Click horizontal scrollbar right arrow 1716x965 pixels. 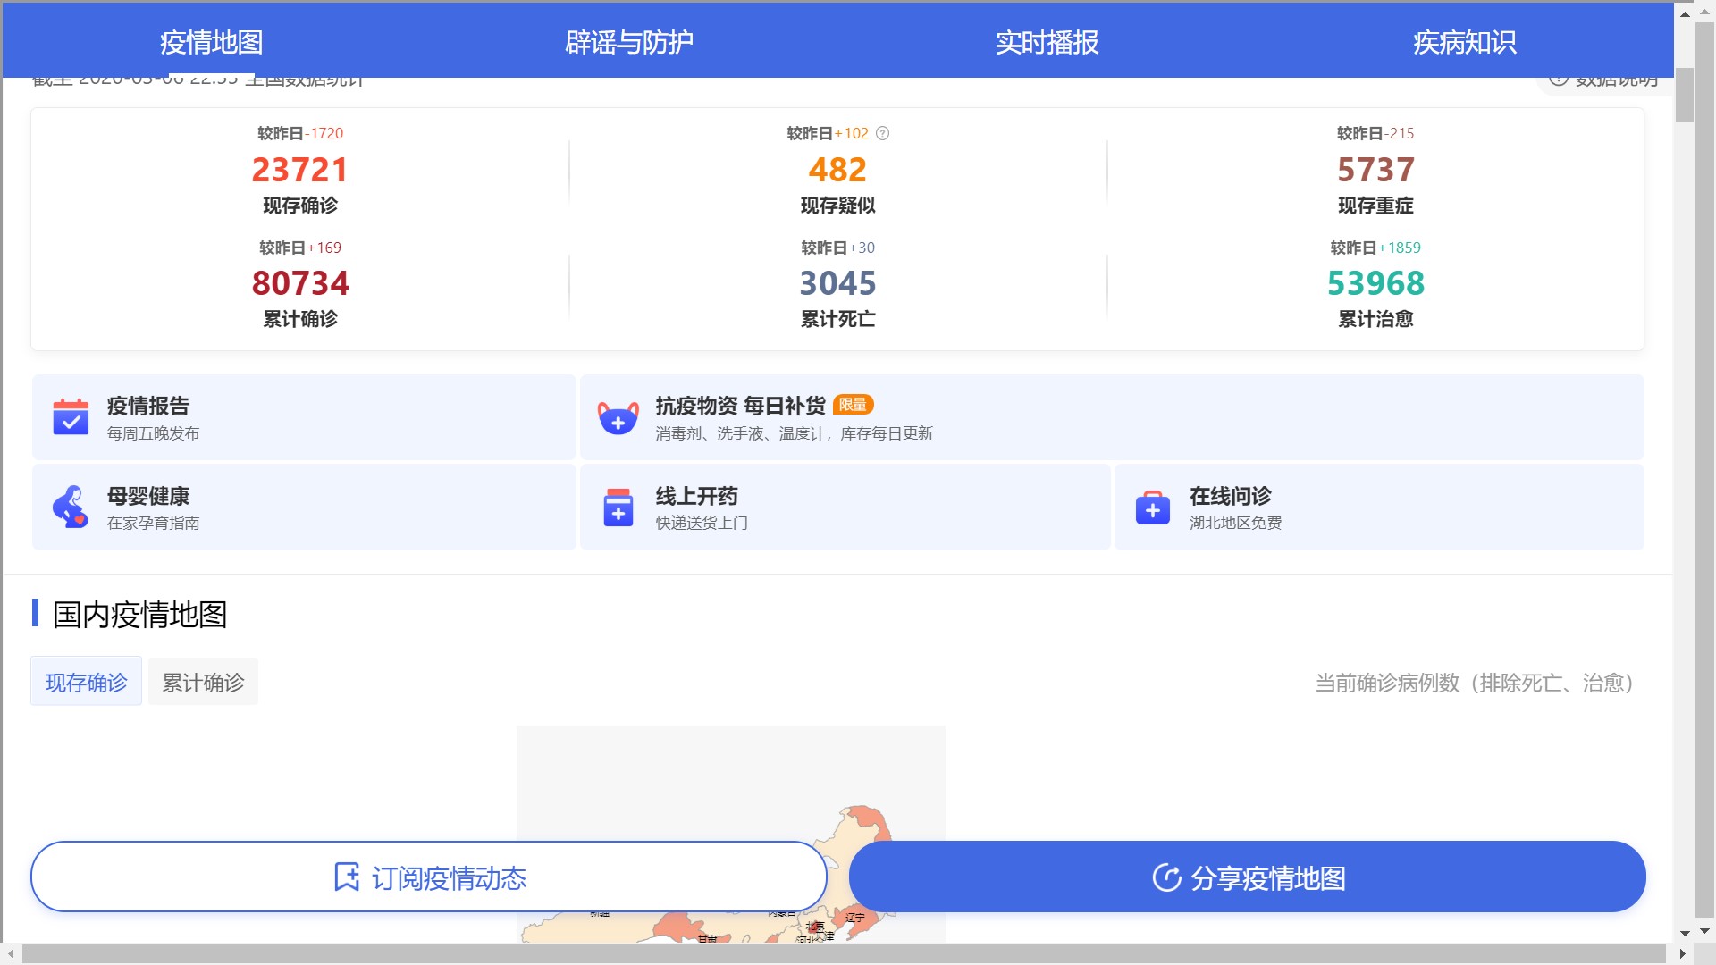click(x=1682, y=954)
